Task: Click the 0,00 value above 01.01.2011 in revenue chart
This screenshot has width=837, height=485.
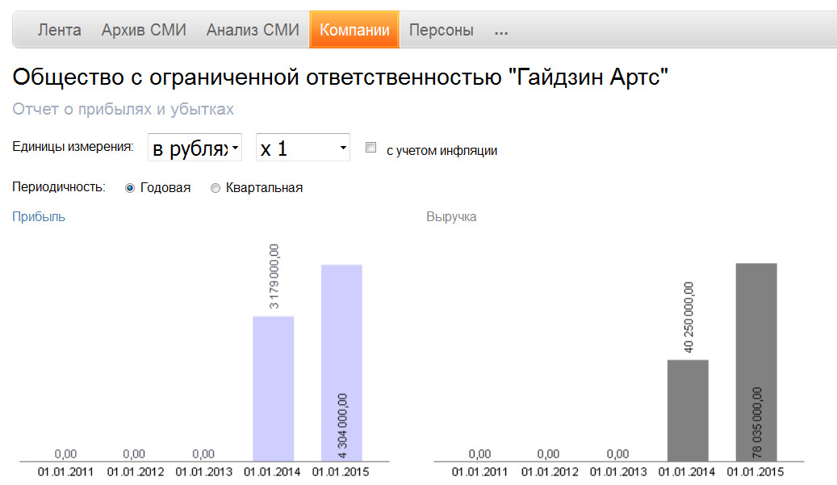Action: [480, 454]
